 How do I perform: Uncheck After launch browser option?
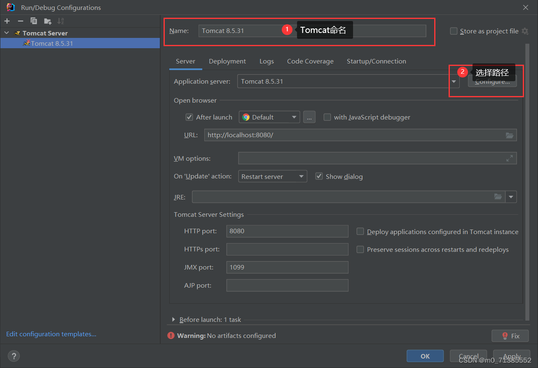click(189, 117)
